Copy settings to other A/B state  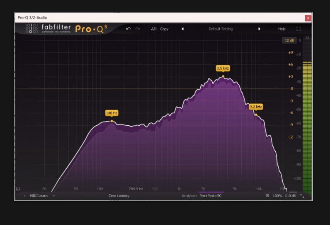coord(164,29)
